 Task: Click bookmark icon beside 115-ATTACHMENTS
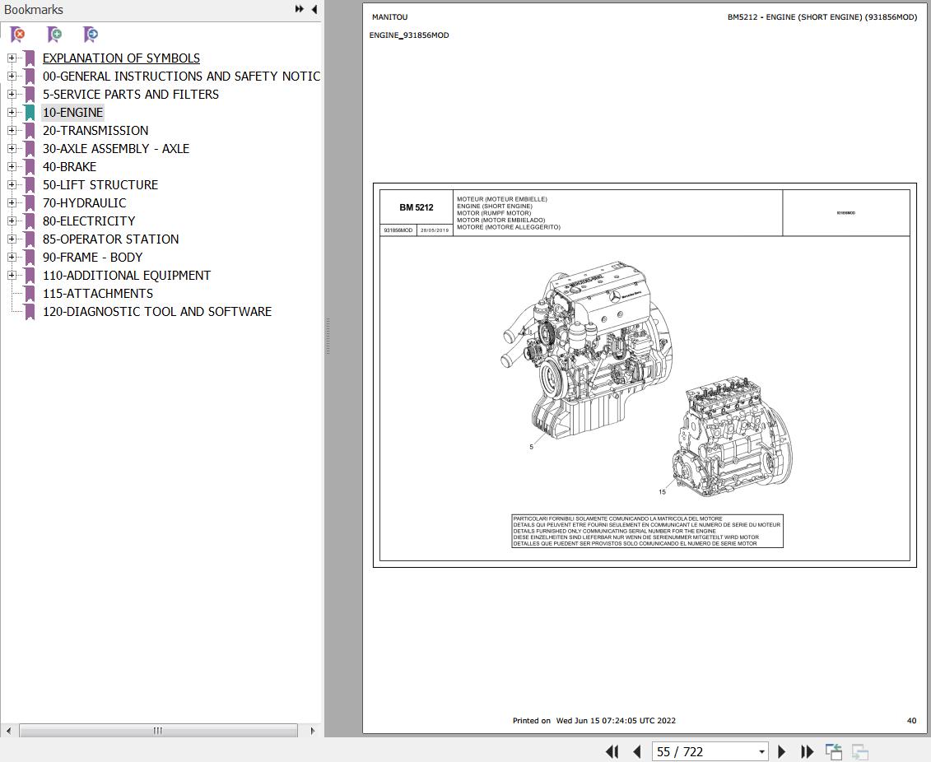(30, 293)
